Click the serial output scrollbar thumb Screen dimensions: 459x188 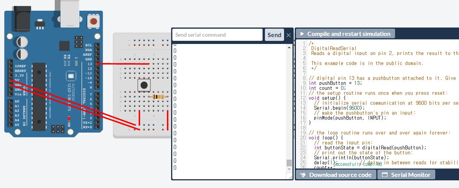[x=289, y=163]
